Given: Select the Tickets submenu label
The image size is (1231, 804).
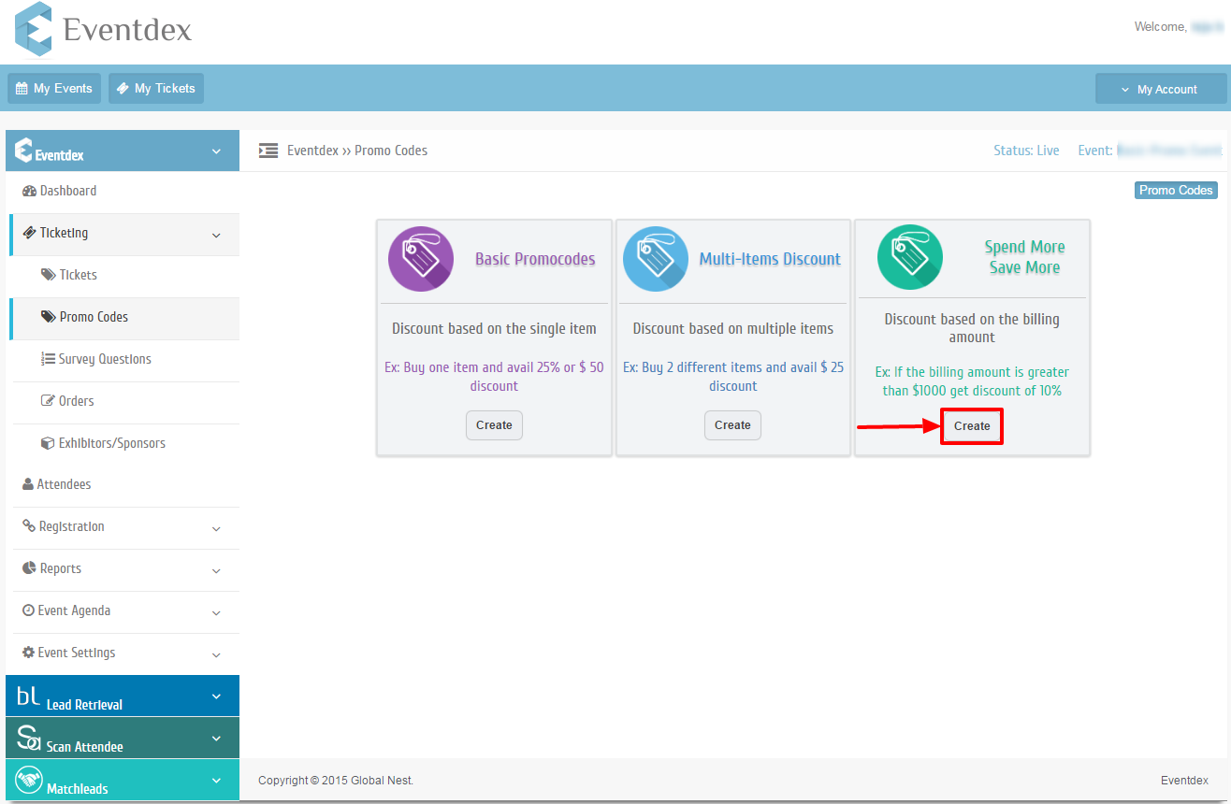Looking at the screenshot, I should click(79, 275).
